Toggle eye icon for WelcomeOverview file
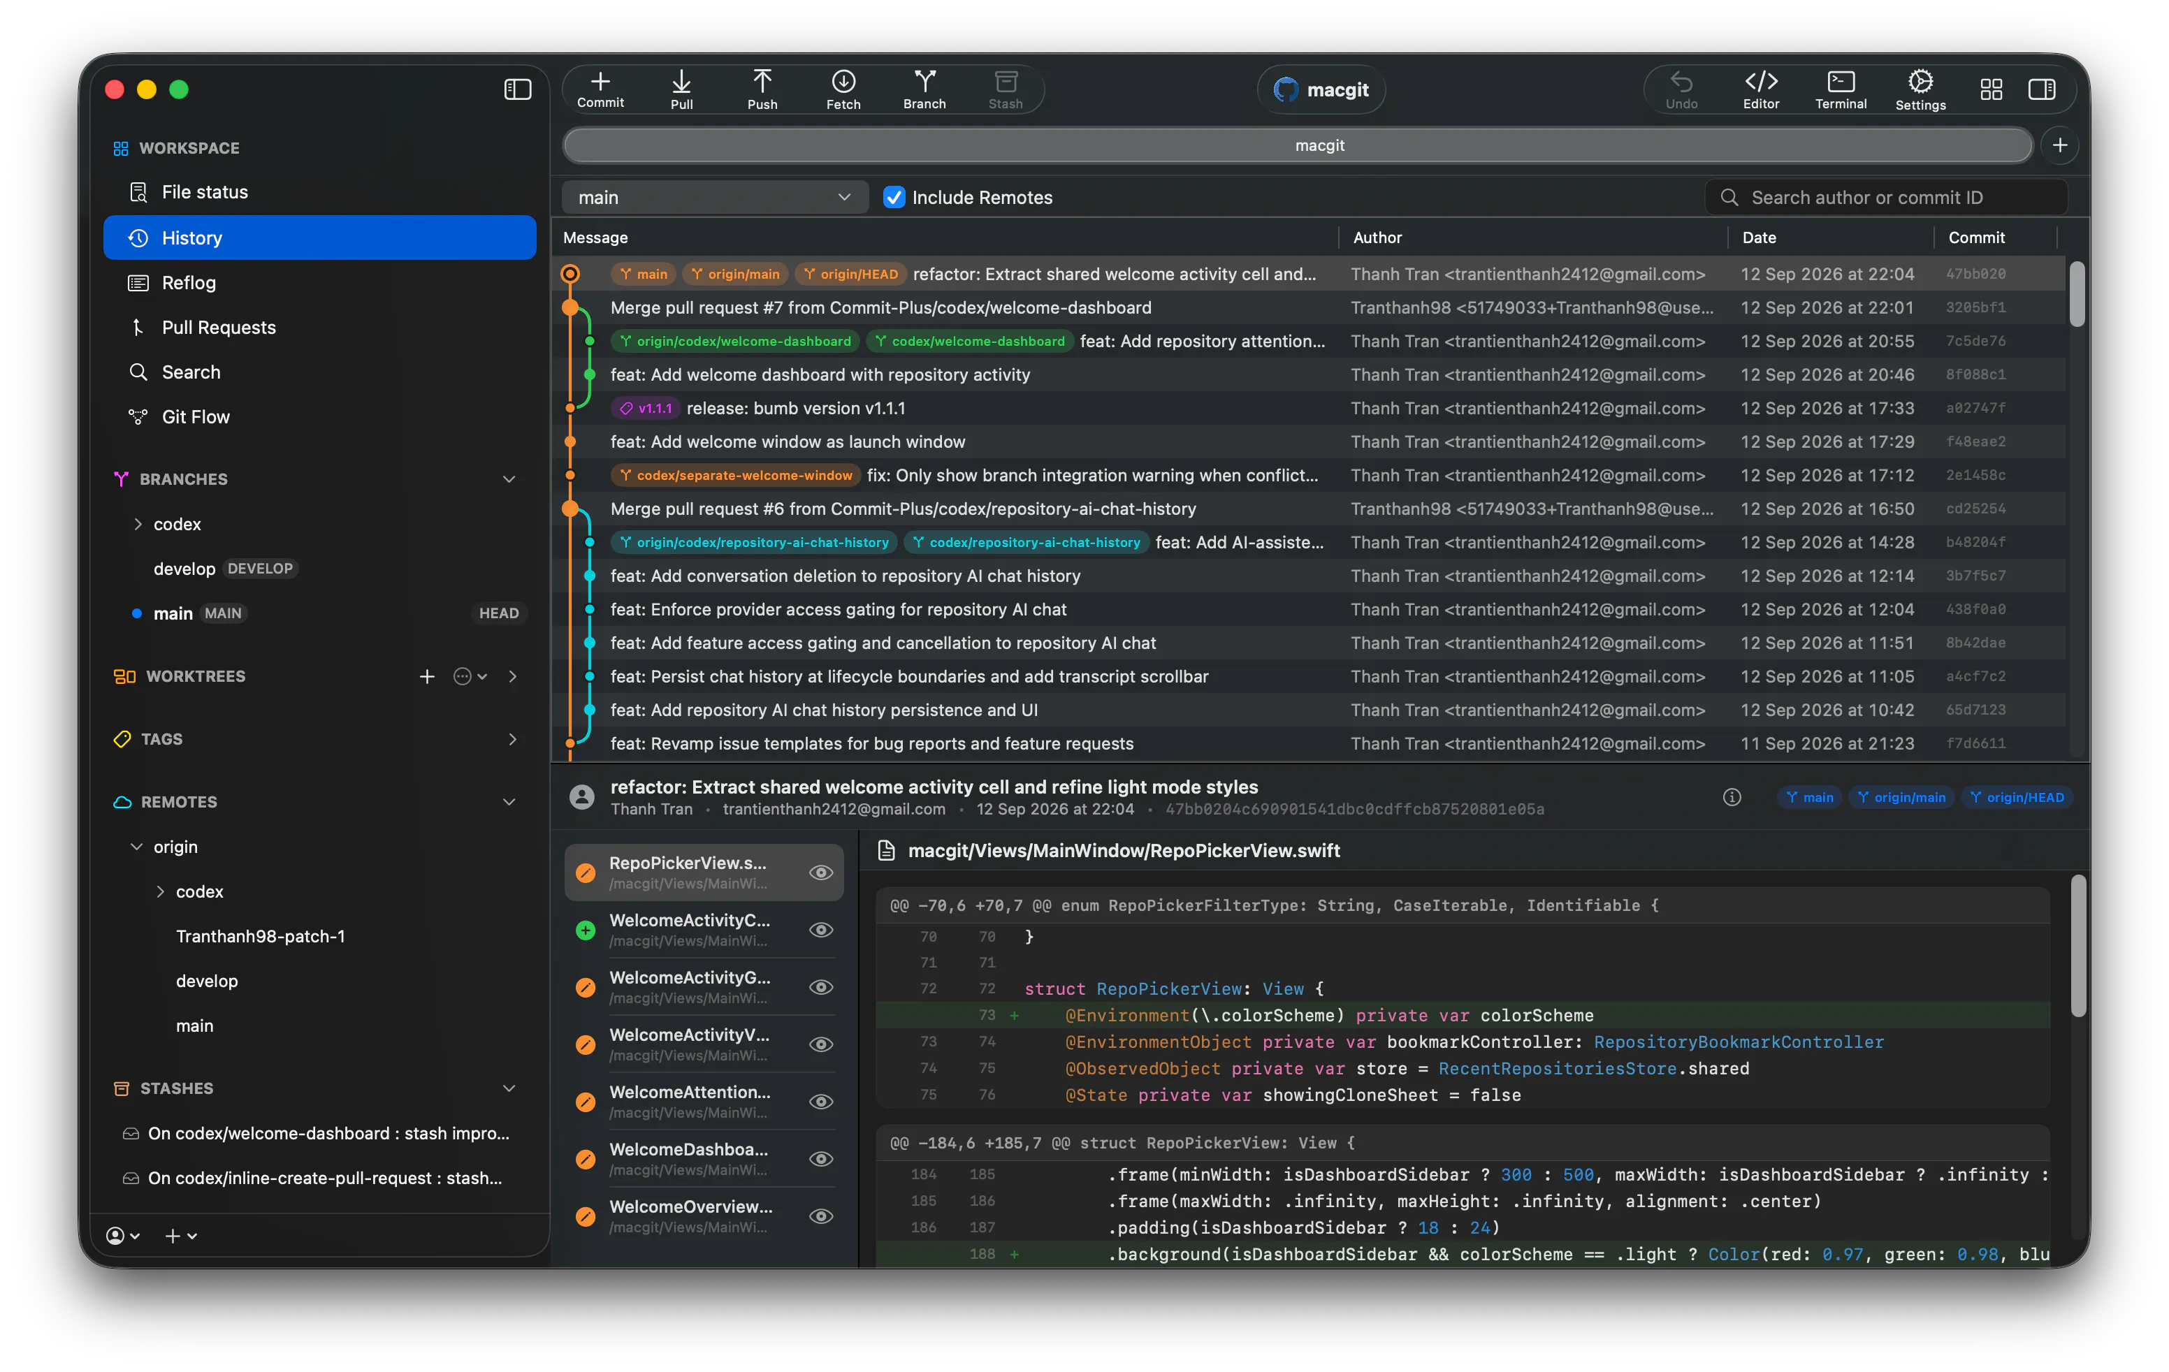The image size is (2169, 1372). point(820,1216)
